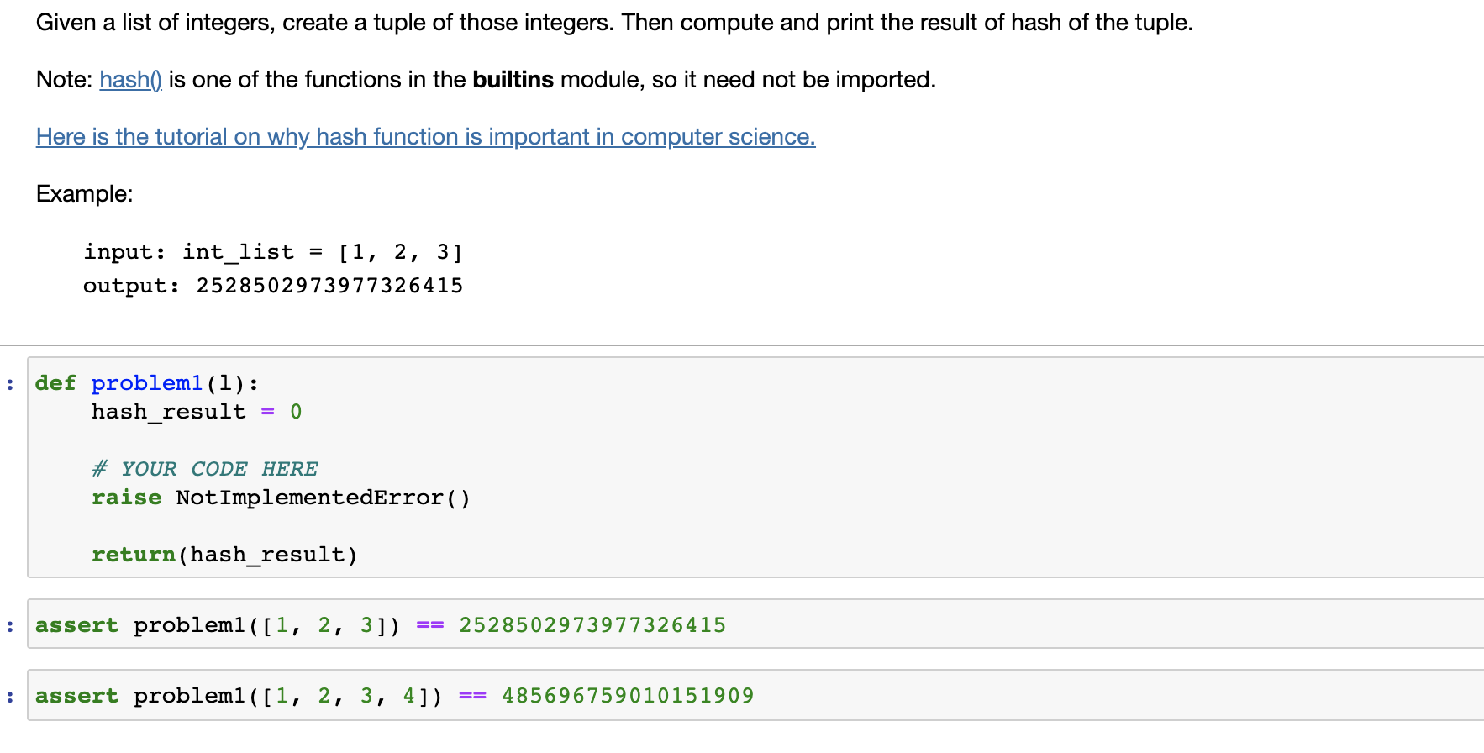Click the prompt beside the second assert cell
Viewport: 1484px width, 753px height.
tap(10, 697)
